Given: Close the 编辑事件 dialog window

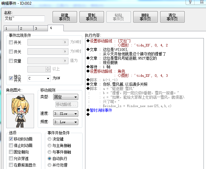Looking at the screenshot, I should (202, 2).
